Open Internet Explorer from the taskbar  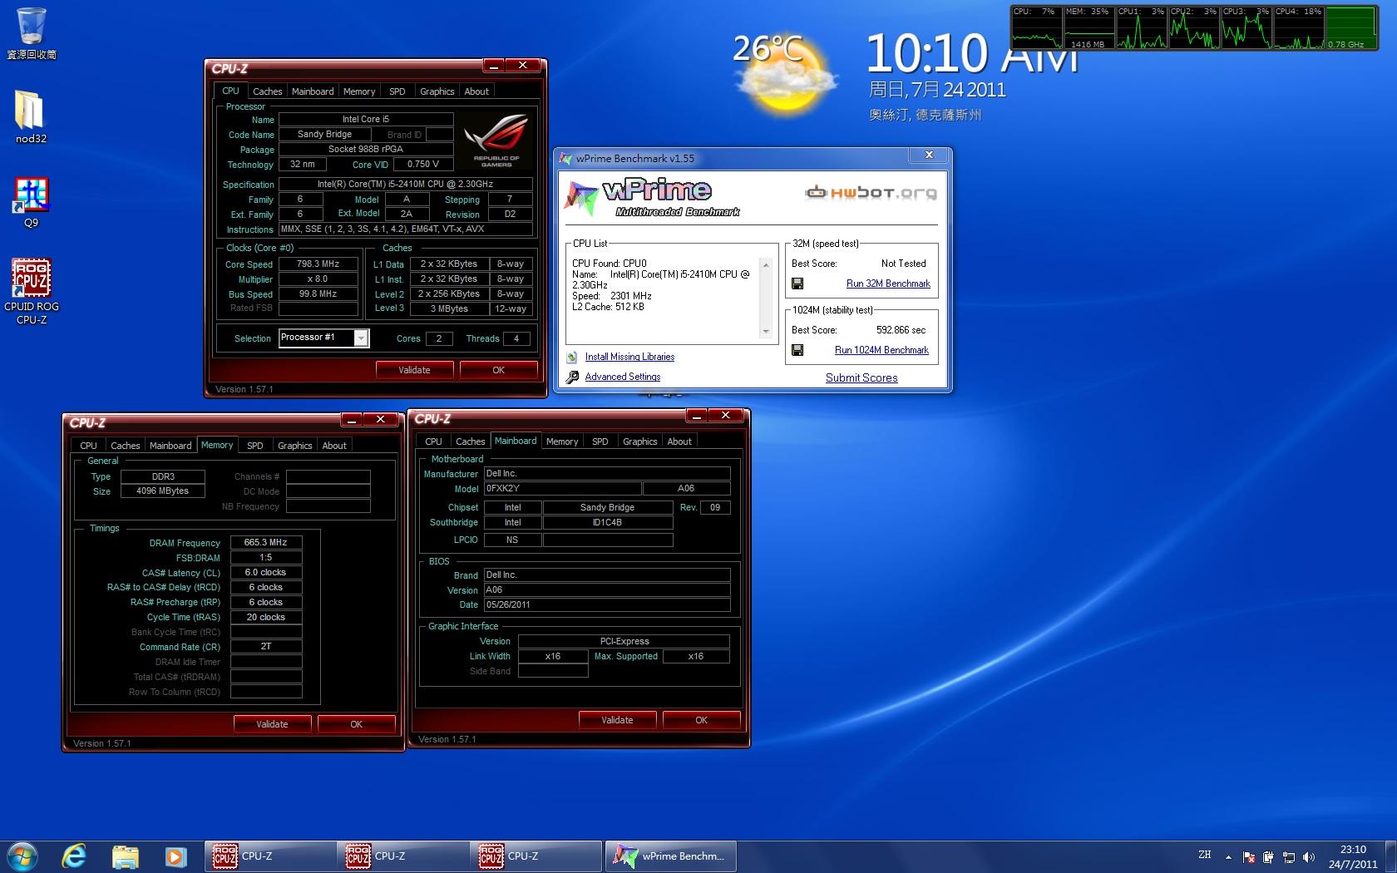click(x=74, y=856)
